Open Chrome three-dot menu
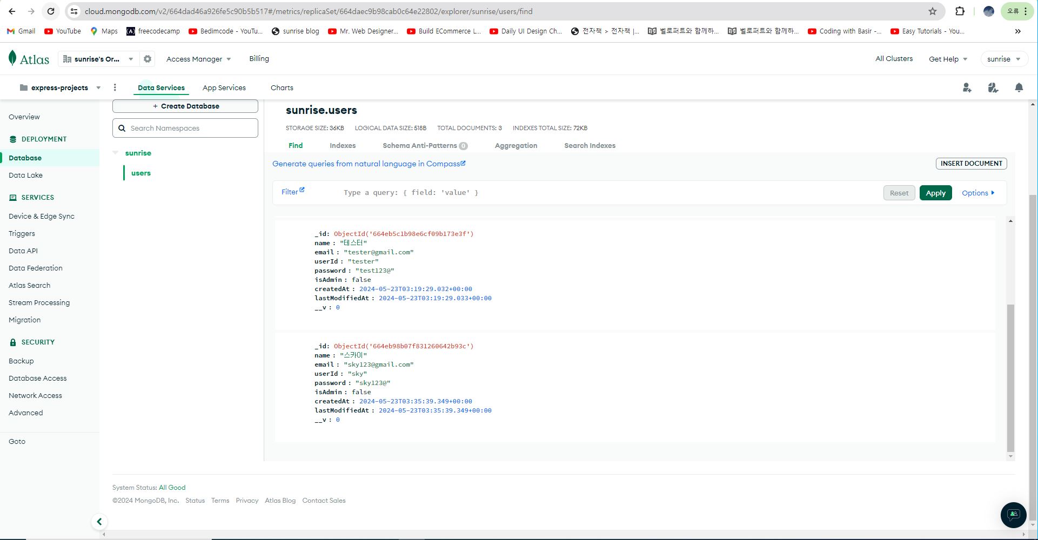The width and height of the screenshot is (1038, 540). click(1026, 11)
